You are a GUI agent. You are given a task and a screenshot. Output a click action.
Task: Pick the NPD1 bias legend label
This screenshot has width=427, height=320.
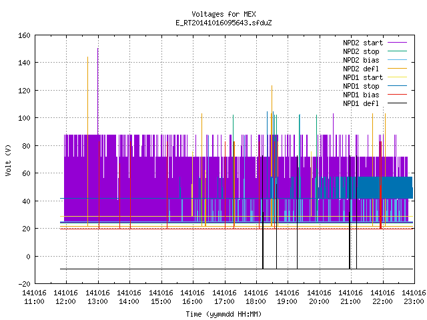point(361,95)
